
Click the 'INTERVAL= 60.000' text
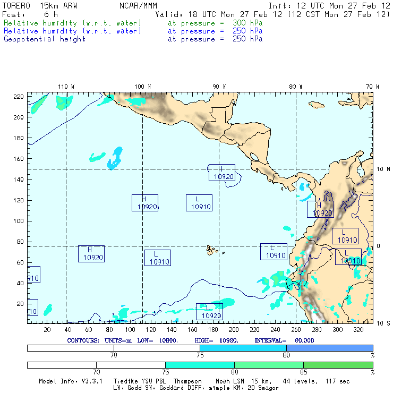pyautogui.click(x=284, y=340)
